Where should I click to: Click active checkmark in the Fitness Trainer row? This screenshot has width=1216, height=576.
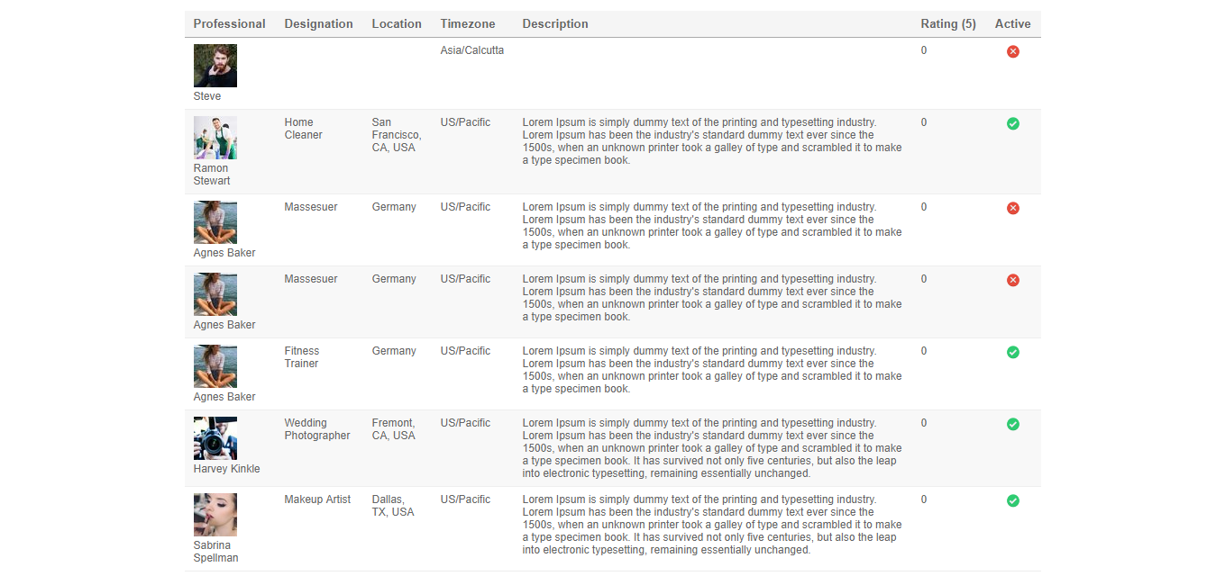1012,352
